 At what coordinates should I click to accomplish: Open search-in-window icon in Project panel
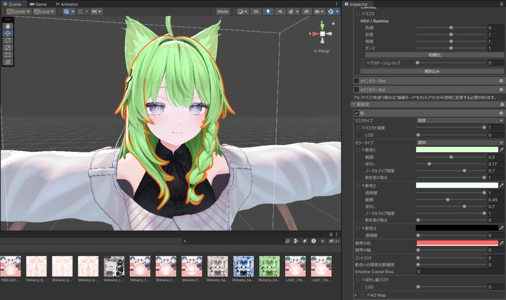[288, 241]
